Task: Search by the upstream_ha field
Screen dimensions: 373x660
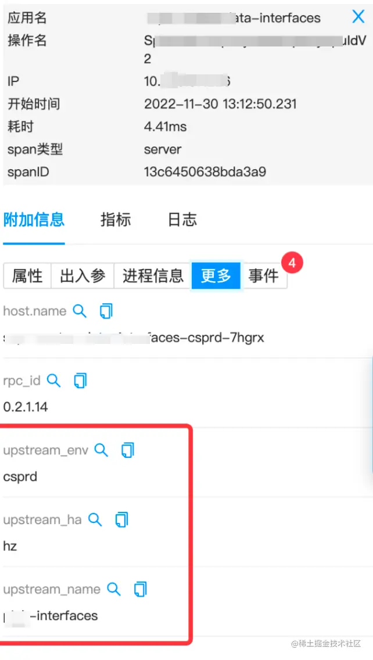Action: coord(95,519)
